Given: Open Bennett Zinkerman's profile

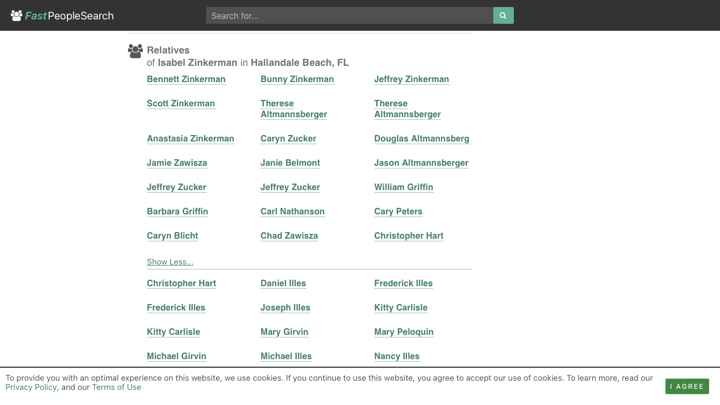Looking at the screenshot, I should pyautogui.click(x=186, y=79).
